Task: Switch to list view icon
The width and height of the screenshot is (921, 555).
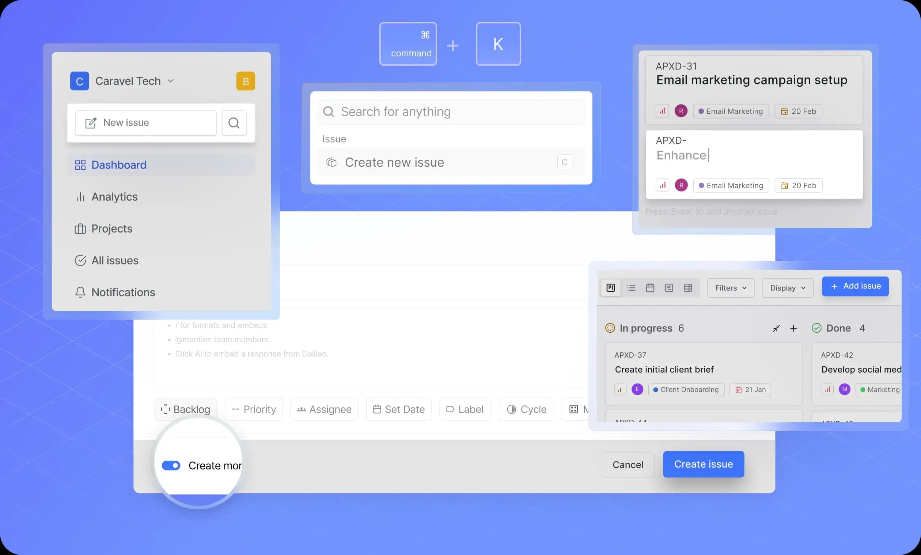Action: [x=631, y=288]
